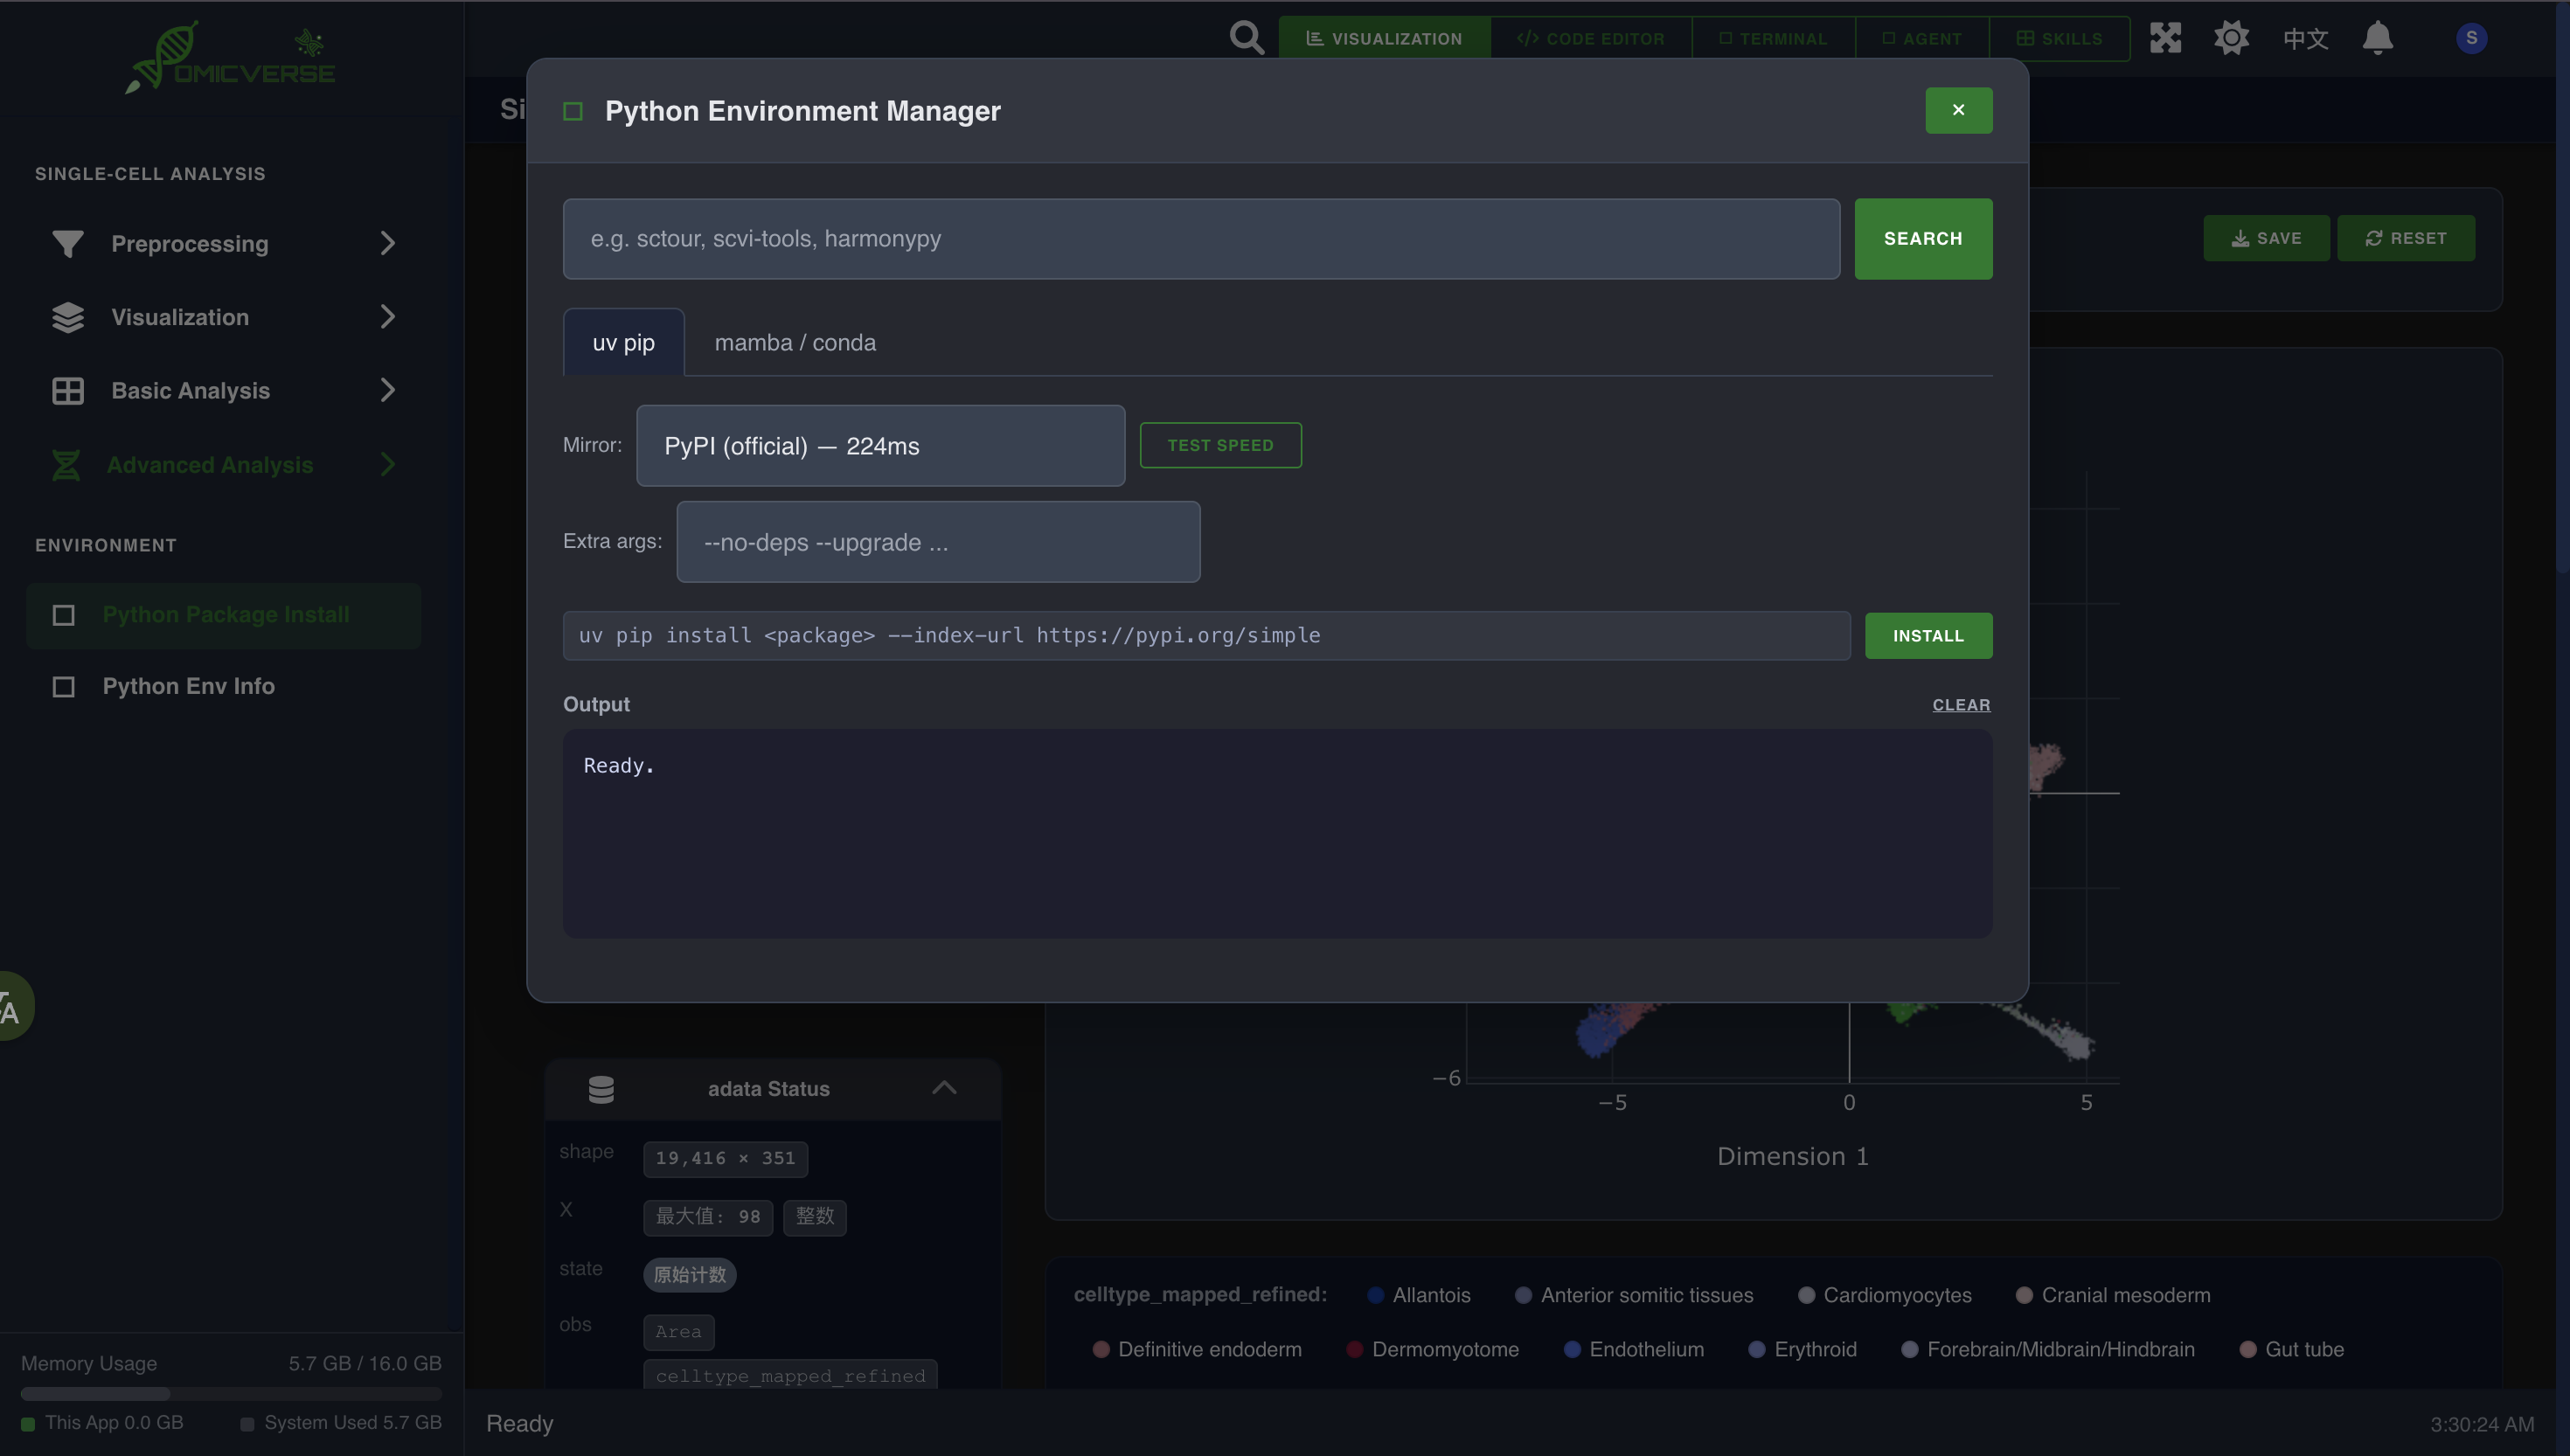The image size is (2570, 1456).
Task: Switch to the mamba / conda tab
Action: (795, 342)
